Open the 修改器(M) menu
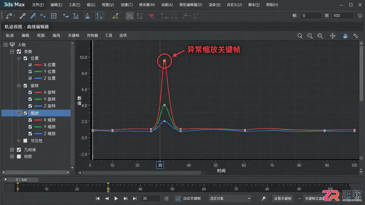Screen dimensions: 365x205 pos(147,5)
